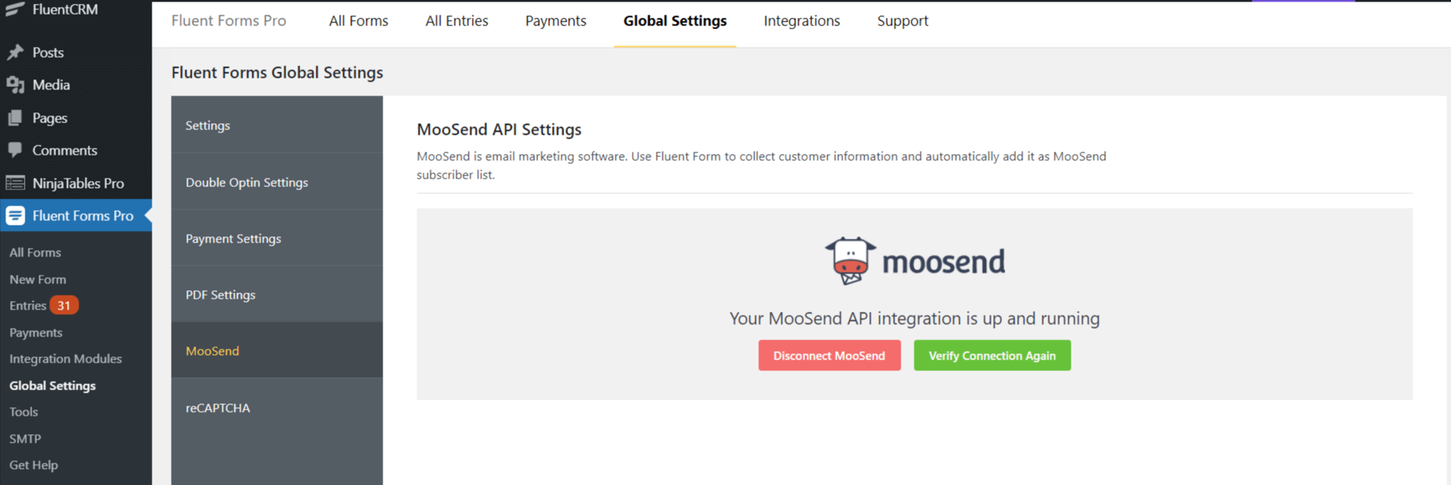
Task: Open Entries submenu link
Action: click(x=28, y=306)
